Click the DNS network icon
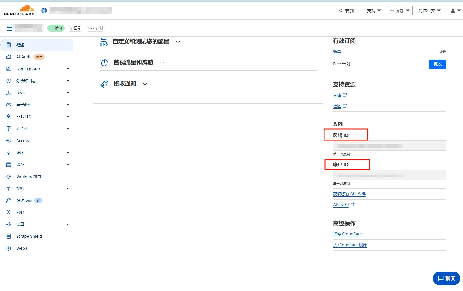The width and height of the screenshot is (463, 291). 9,93
